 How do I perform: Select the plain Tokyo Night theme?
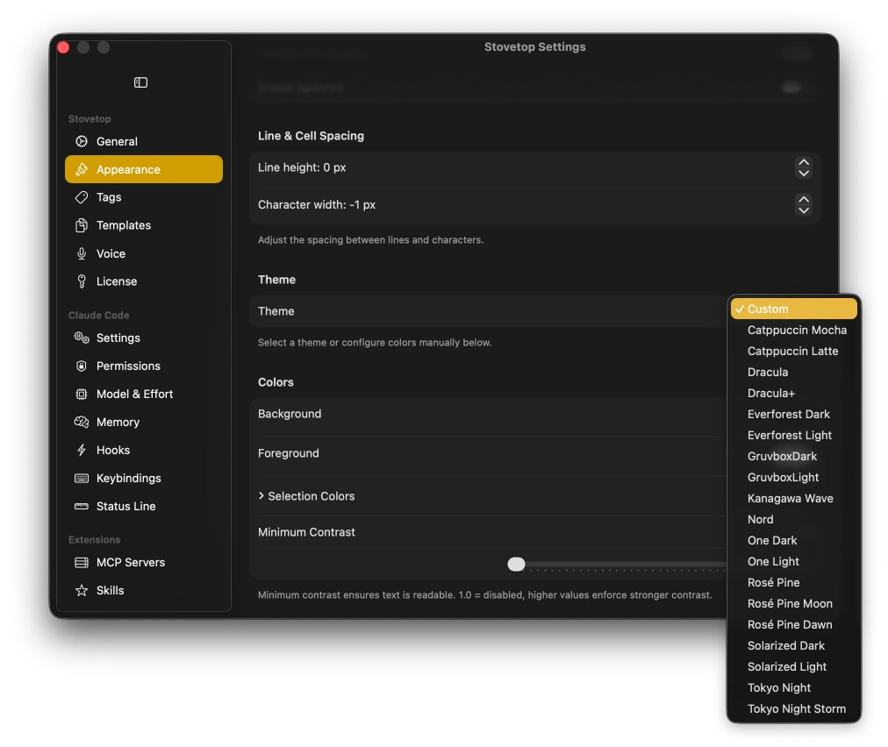pos(793,687)
